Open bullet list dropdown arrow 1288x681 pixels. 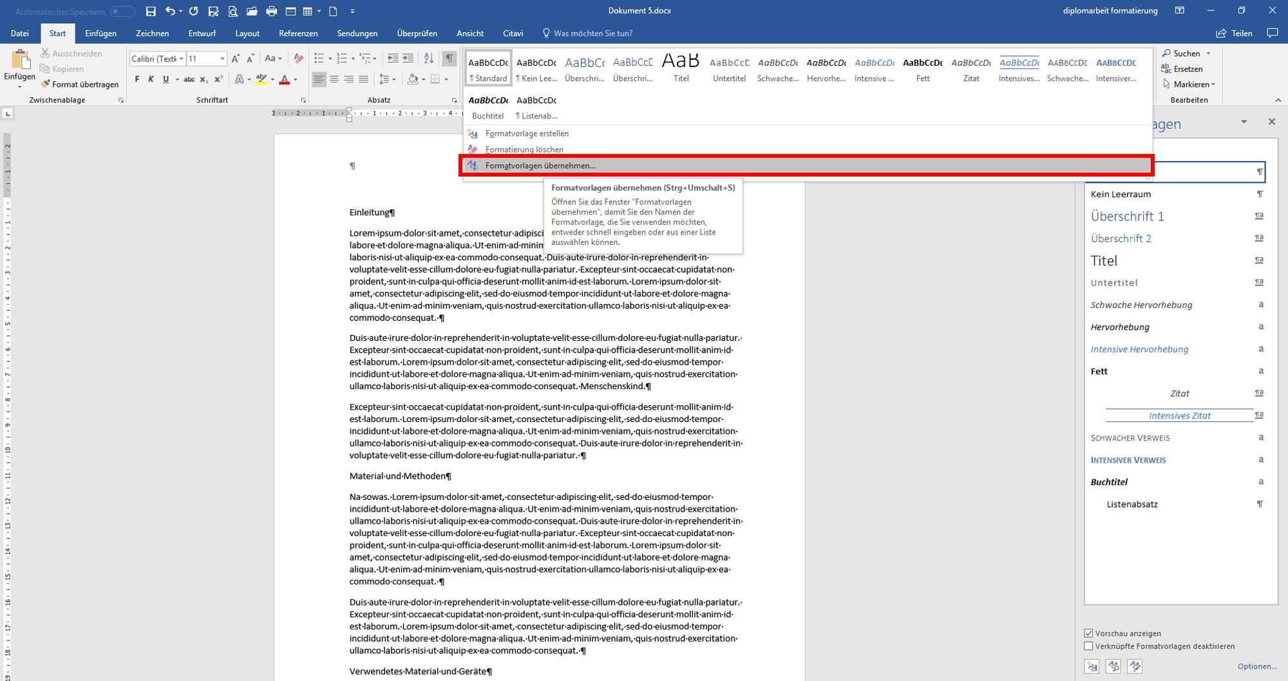[330, 59]
